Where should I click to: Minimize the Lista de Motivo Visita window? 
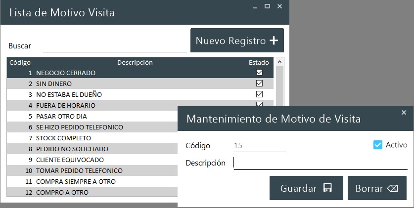coord(255,6)
